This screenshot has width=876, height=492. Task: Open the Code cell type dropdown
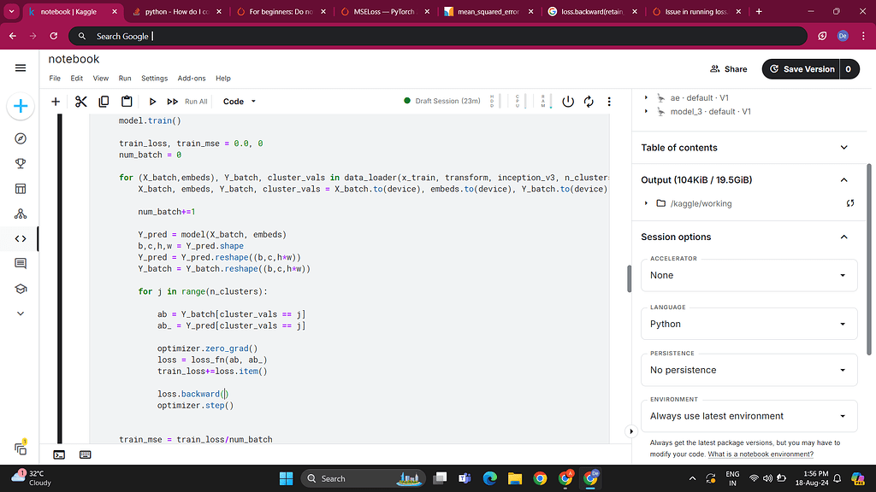click(240, 102)
